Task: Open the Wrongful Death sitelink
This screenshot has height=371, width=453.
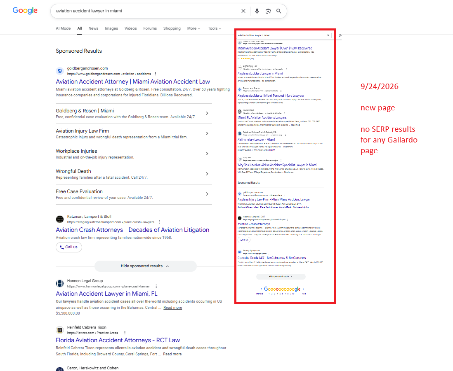Action: [x=73, y=171]
